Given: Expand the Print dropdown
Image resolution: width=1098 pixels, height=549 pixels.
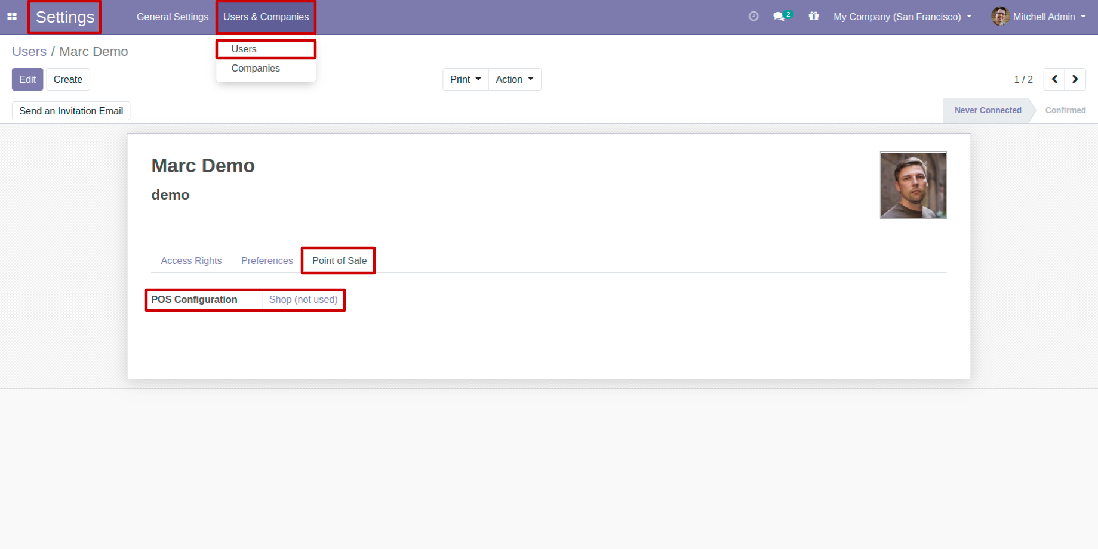Looking at the screenshot, I should 465,79.
